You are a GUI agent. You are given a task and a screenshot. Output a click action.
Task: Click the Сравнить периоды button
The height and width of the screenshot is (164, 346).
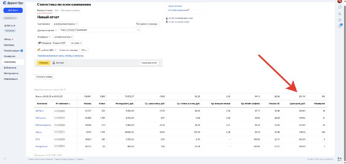pyautogui.click(x=147, y=24)
